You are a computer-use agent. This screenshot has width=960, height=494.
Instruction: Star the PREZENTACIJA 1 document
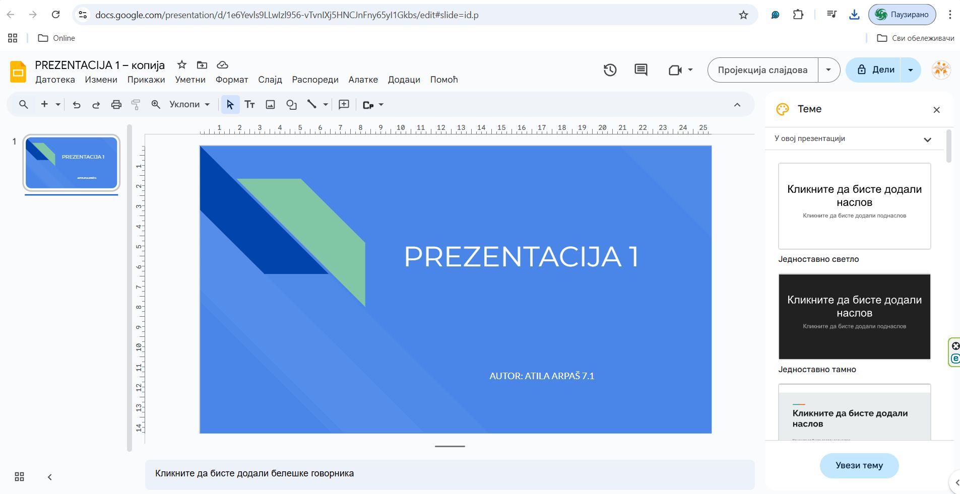coord(182,65)
